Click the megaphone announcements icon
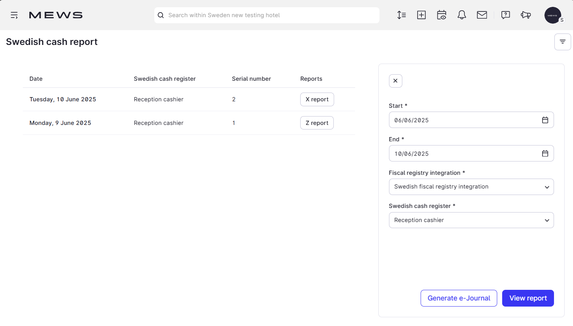Screen dimensions: 573x326 click(526, 15)
